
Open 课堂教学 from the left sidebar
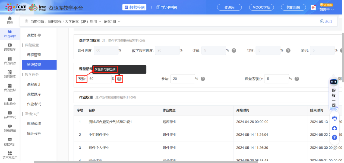click(x=10, y=47)
